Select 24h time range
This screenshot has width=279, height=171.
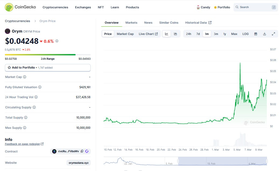189,34
